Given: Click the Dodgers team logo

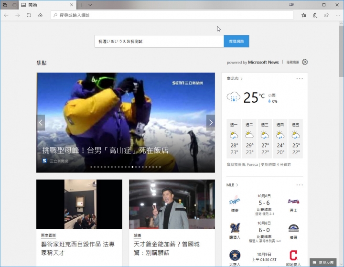Looking at the screenshot, I should click(x=235, y=201).
